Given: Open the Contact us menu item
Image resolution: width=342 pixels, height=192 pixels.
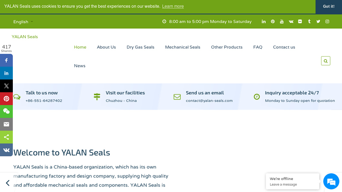Looking at the screenshot, I should pyautogui.click(x=284, y=47).
